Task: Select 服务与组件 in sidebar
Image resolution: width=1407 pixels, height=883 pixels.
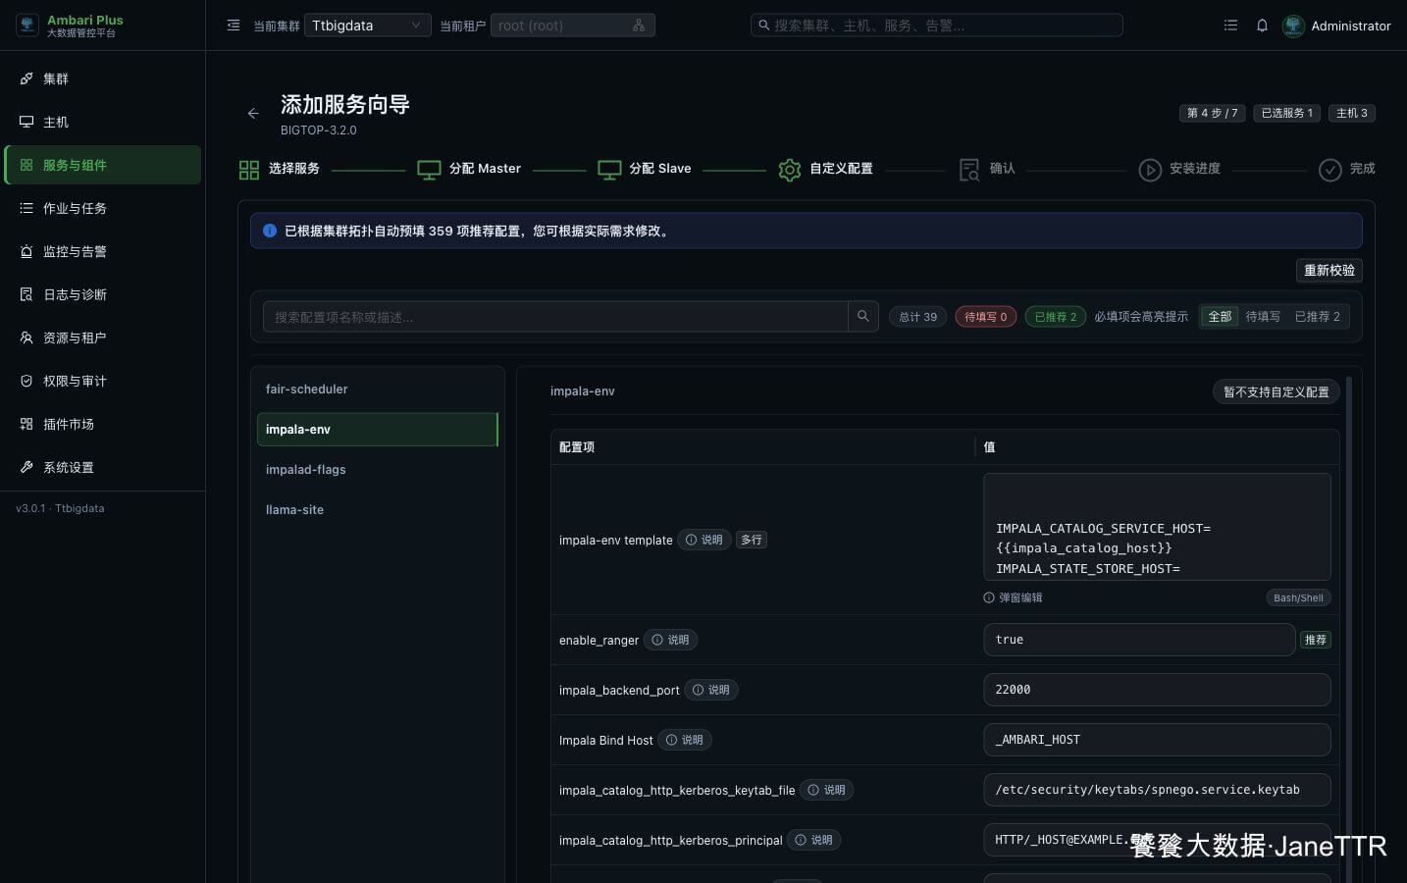Action: click(x=102, y=165)
